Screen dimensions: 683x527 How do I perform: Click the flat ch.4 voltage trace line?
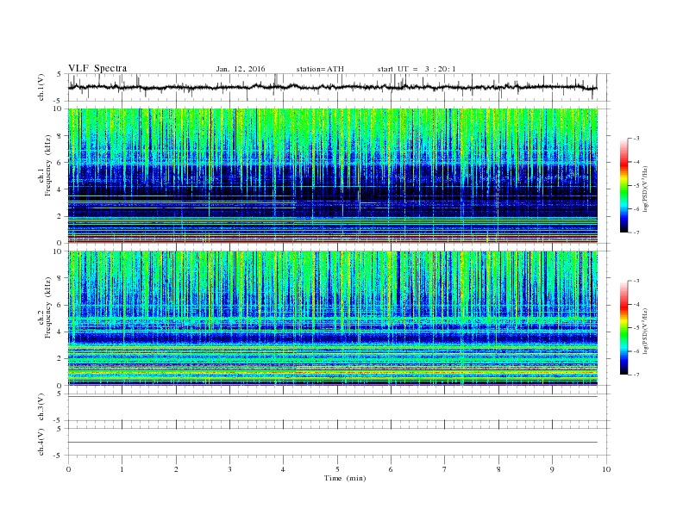tap(333, 443)
